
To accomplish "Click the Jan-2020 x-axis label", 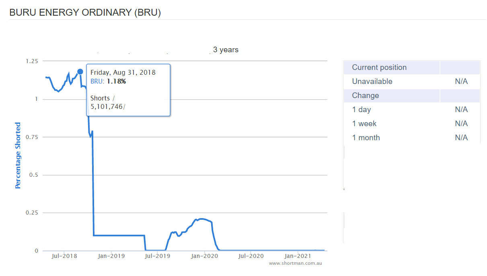I will (x=204, y=256).
